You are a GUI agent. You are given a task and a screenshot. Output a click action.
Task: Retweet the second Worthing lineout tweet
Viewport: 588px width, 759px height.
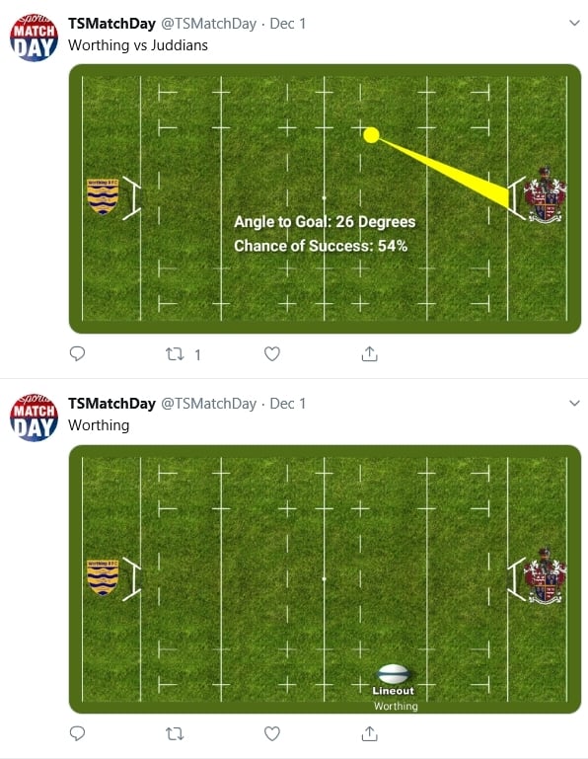click(x=175, y=733)
